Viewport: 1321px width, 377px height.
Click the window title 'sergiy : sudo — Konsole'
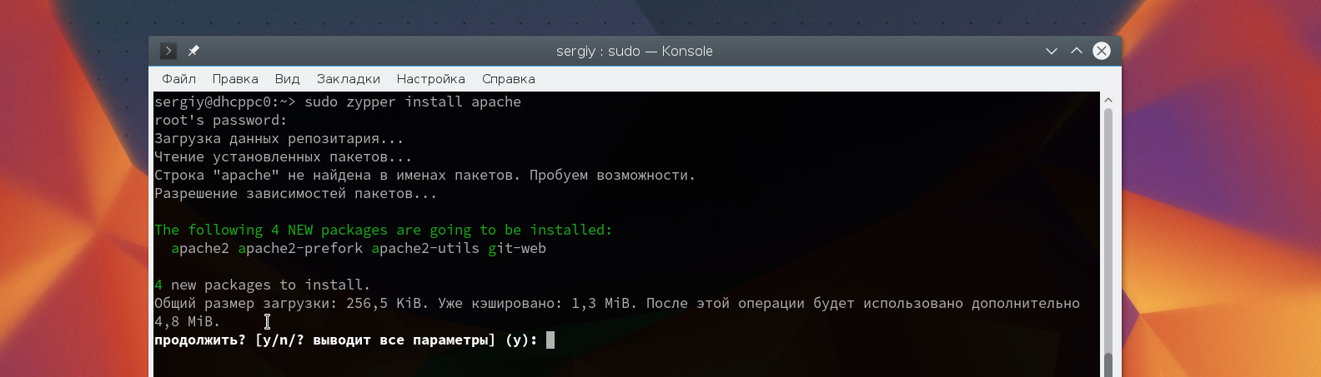click(x=634, y=51)
